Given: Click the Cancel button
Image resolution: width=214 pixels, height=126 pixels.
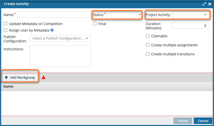Looking at the screenshot, I should tap(203, 121).
